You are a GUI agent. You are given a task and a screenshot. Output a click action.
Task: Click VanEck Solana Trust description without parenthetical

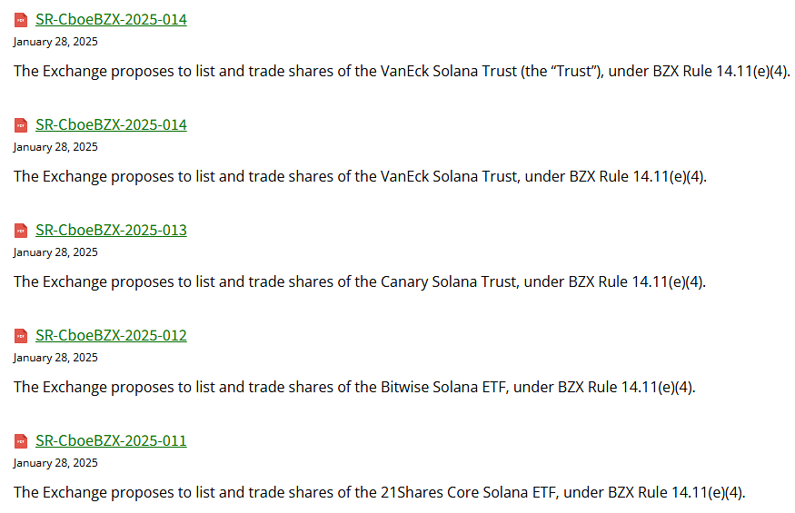pos(359,176)
